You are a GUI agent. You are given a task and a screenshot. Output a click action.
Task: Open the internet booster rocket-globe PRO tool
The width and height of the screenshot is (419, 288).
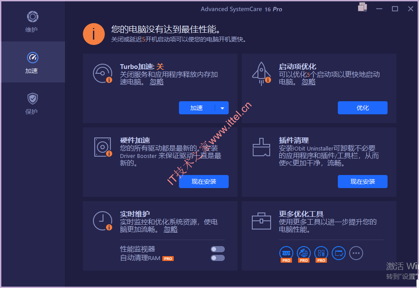pyautogui.click(x=304, y=254)
